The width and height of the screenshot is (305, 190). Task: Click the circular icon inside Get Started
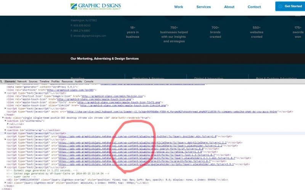(280, 6)
